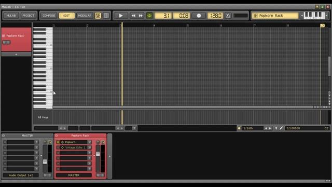
Task: Click bar 4 in the timeline ruler
Action: click(154, 25)
